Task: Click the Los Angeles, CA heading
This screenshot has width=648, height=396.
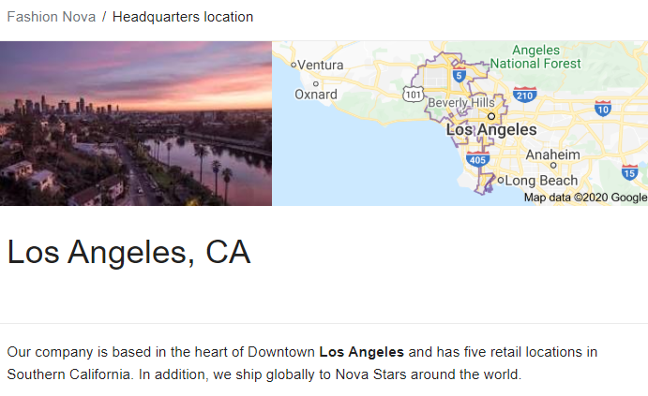Action: click(128, 252)
